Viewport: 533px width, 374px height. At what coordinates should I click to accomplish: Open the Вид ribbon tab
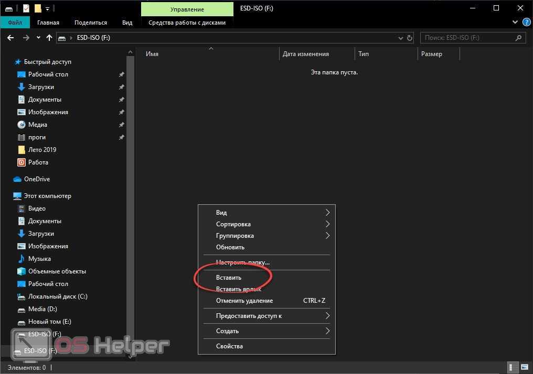(x=127, y=23)
